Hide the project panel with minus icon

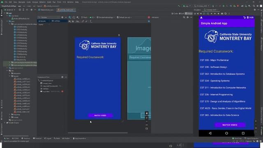pyautogui.click(x=35, y=10)
